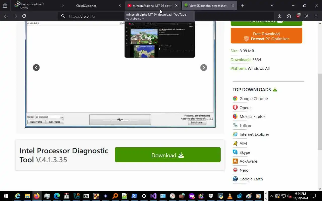Open Ad-Aware in Top Downloads
The width and height of the screenshot is (322, 201).
(248, 161)
